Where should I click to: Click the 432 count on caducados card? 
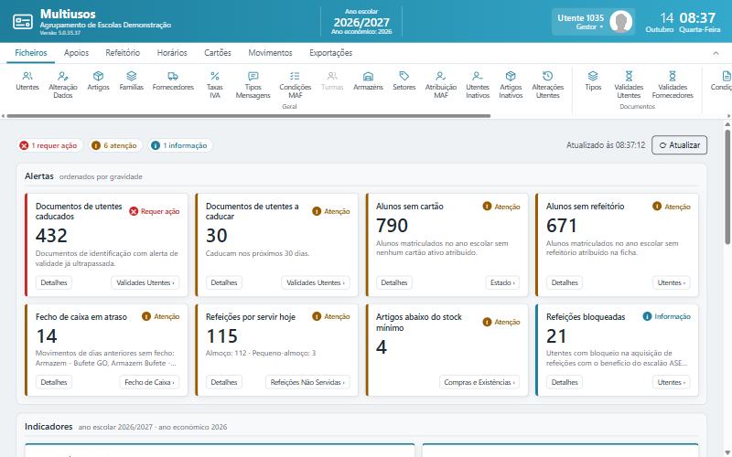coord(51,236)
